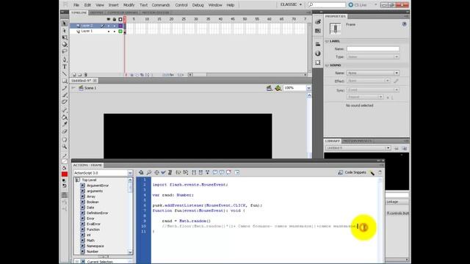This screenshot has width=470, height=264.
Task: Select the Paint Bucket tool
Action: click(x=65, y=117)
